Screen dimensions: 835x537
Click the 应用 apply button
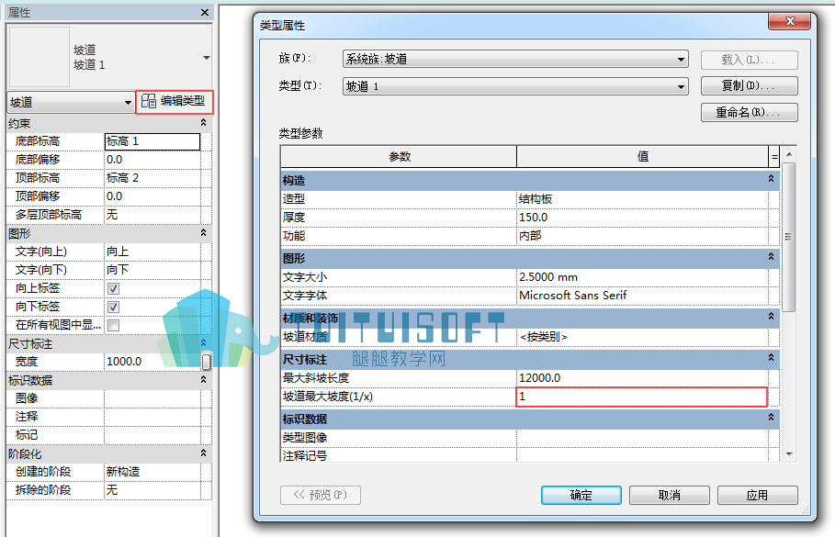tap(757, 495)
